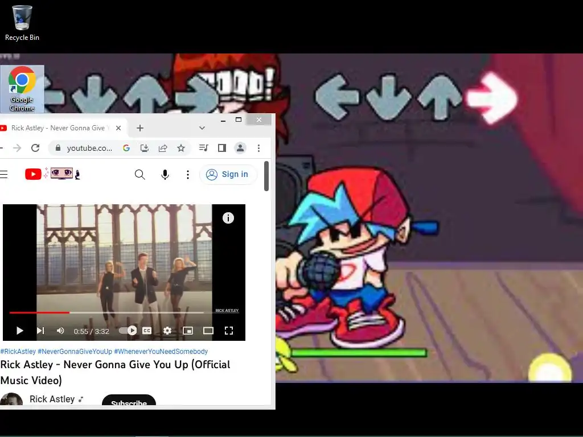The image size is (583, 437).
Task: Click the Google icon in address bar
Action: click(x=126, y=149)
